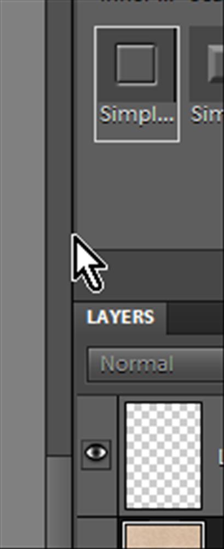Select the transparent checkerboard layer thumbnail
This screenshot has width=224, height=549.
click(164, 456)
